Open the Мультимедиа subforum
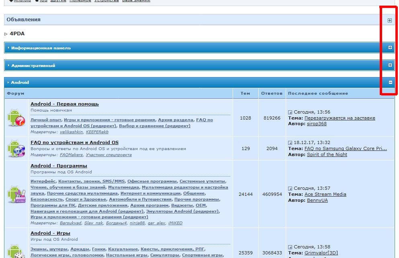Screen dimensions: 399x258 pos(124,187)
